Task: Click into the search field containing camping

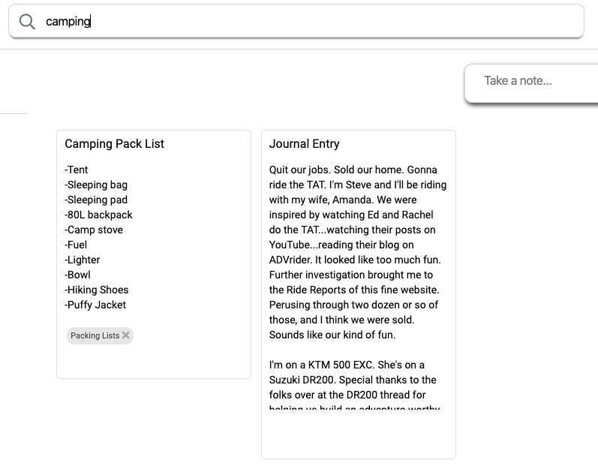Action: (300, 22)
